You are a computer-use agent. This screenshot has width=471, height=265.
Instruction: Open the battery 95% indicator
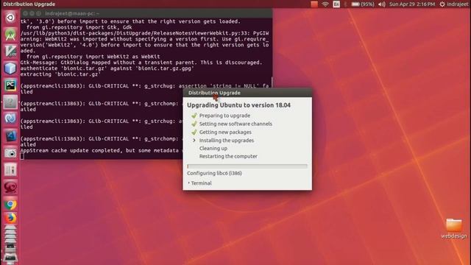pyautogui.click(x=363, y=4)
